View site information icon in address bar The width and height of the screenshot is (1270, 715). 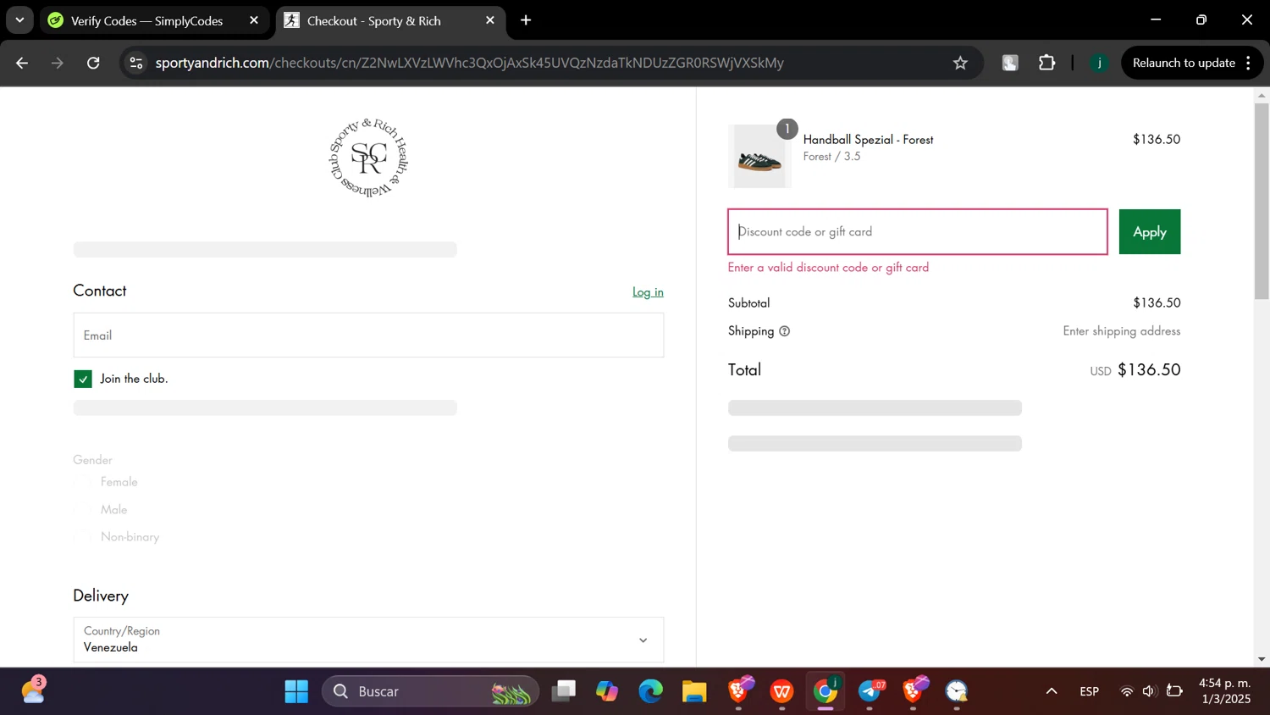pos(136,63)
